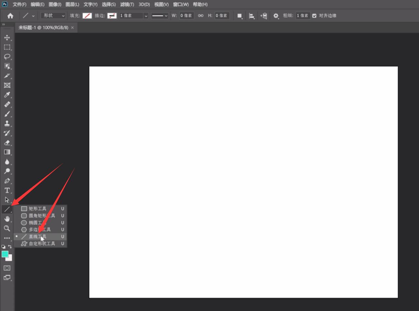Open the path arrangement icon
Viewport: 419px width, 311px height.
pyautogui.click(x=264, y=16)
